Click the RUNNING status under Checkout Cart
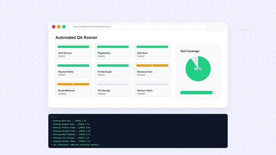Screen dimensions: 276x155 [x=141, y=75]
